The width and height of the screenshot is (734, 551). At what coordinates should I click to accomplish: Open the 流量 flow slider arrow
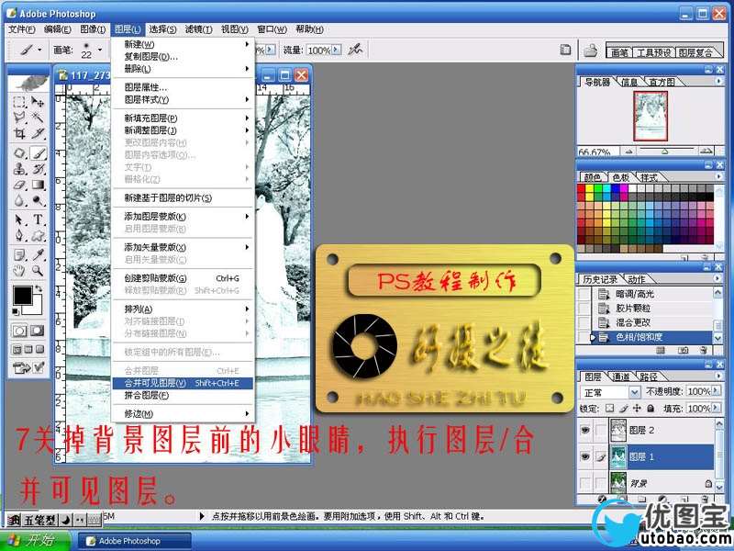pos(337,50)
